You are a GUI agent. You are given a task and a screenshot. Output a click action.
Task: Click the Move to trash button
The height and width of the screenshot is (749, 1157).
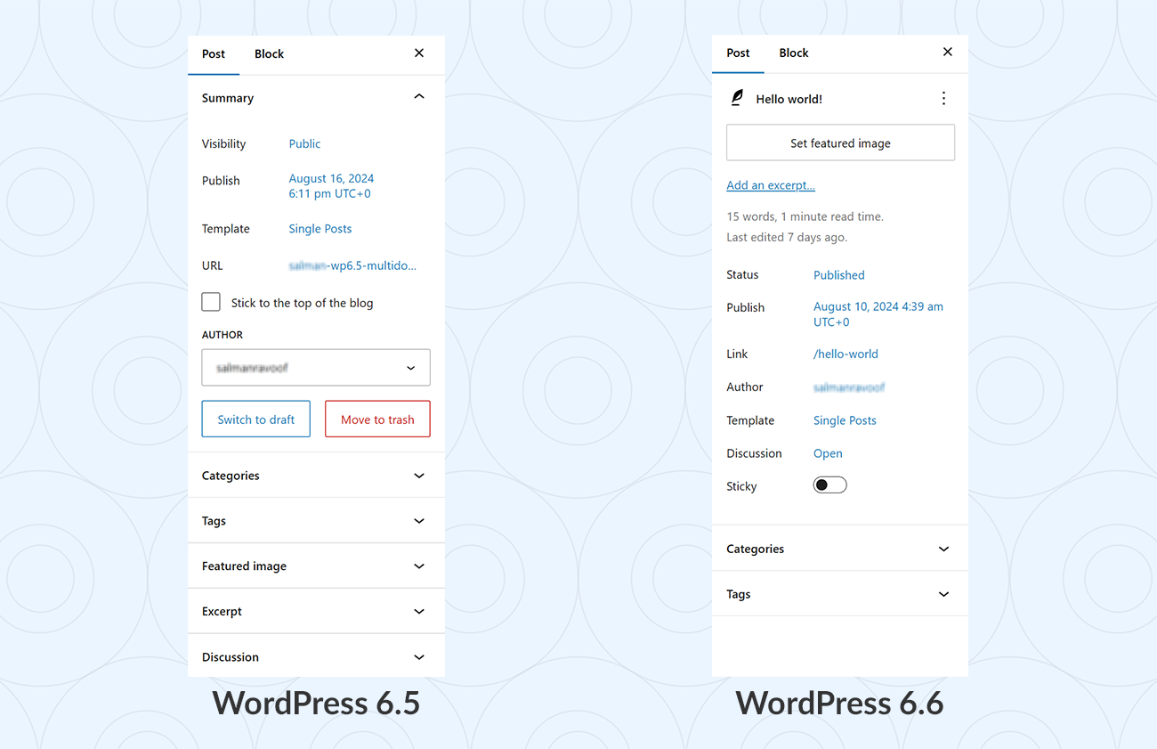[x=377, y=419]
